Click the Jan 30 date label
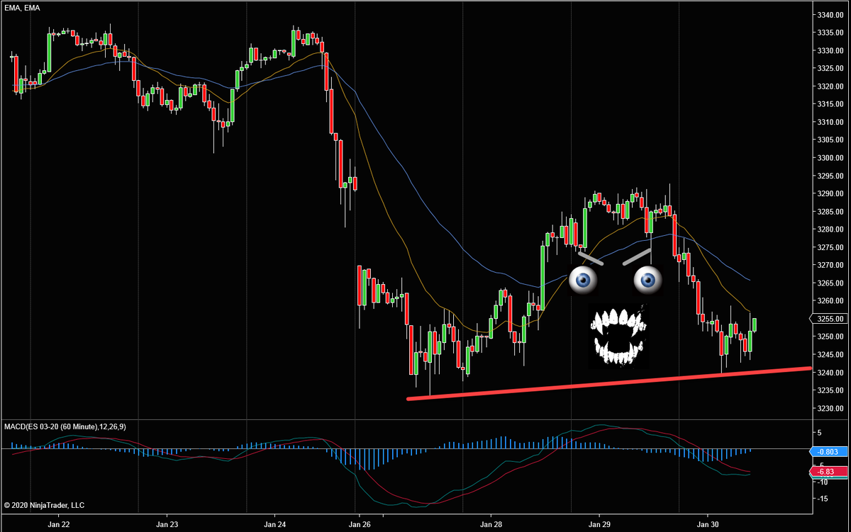Image resolution: width=851 pixels, height=532 pixels. click(x=708, y=524)
